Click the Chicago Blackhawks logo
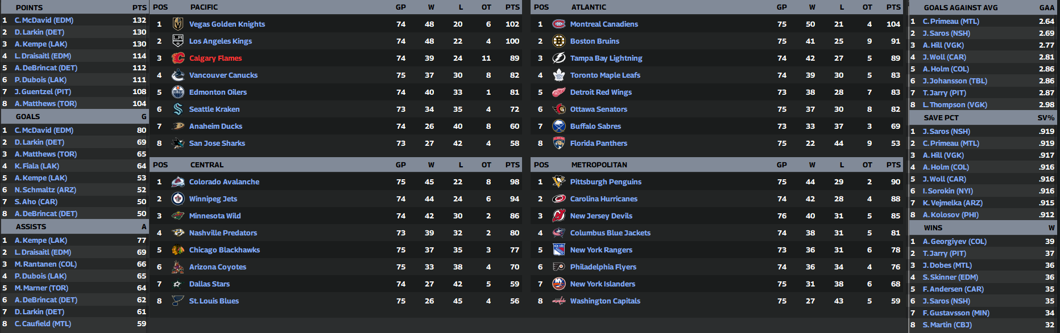This screenshot has height=333, width=1060. (x=178, y=250)
